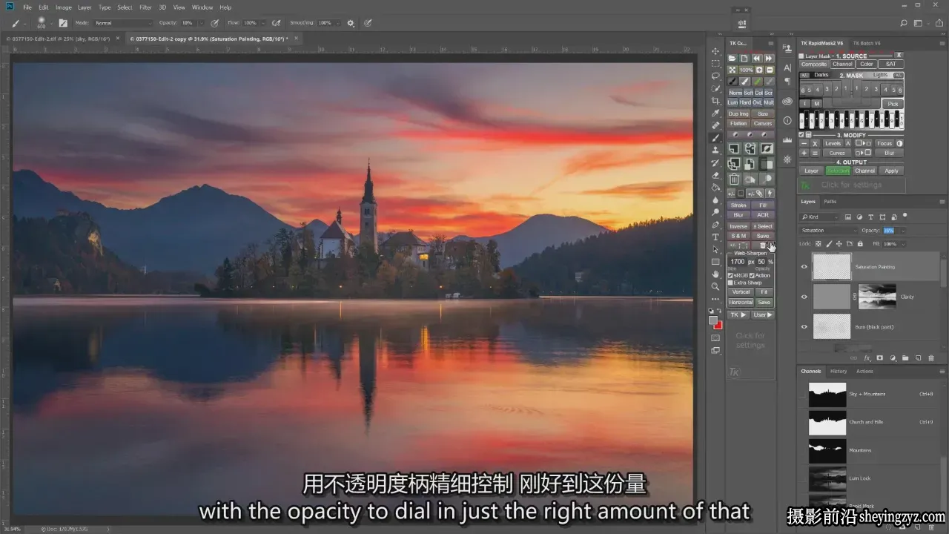This screenshot has height=534, width=949.
Task: Click the TK panel zoom-in plus icon
Action: (759, 70)
